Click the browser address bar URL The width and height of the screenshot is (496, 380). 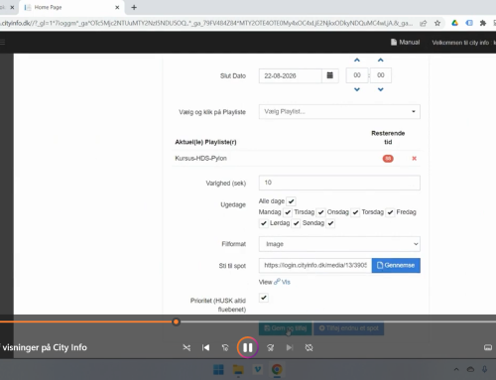[x=206, y=23]
